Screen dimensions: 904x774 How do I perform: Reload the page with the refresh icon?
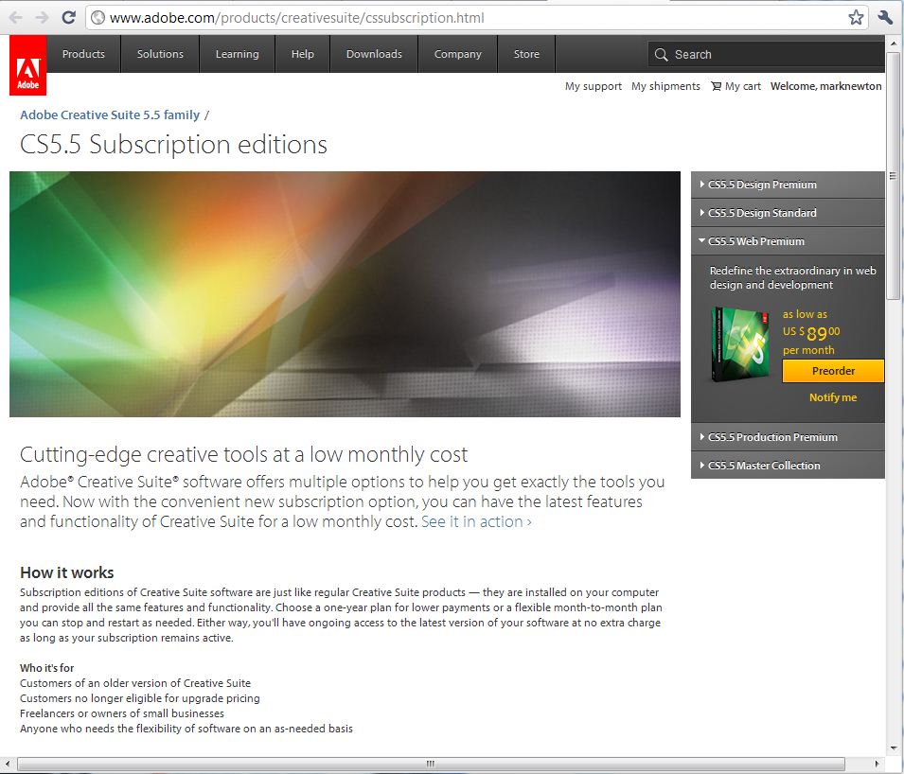click(x=69, y=17)
